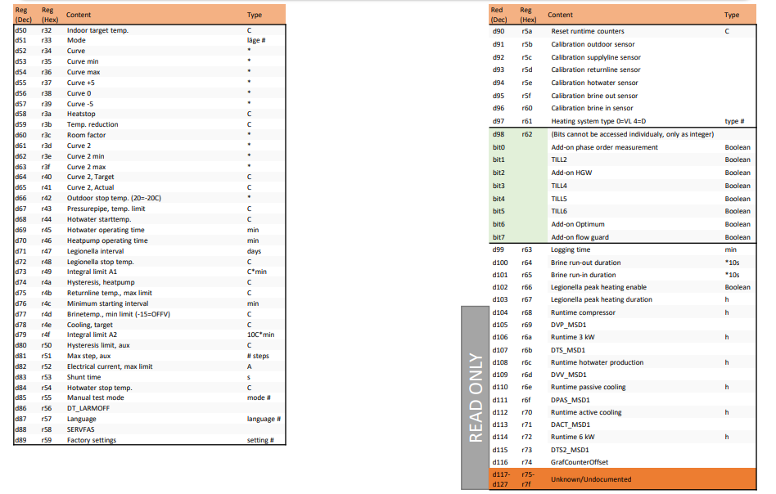Click the 'd50' register cell
This screenshot has width=776, height=494.
(20, 30)
